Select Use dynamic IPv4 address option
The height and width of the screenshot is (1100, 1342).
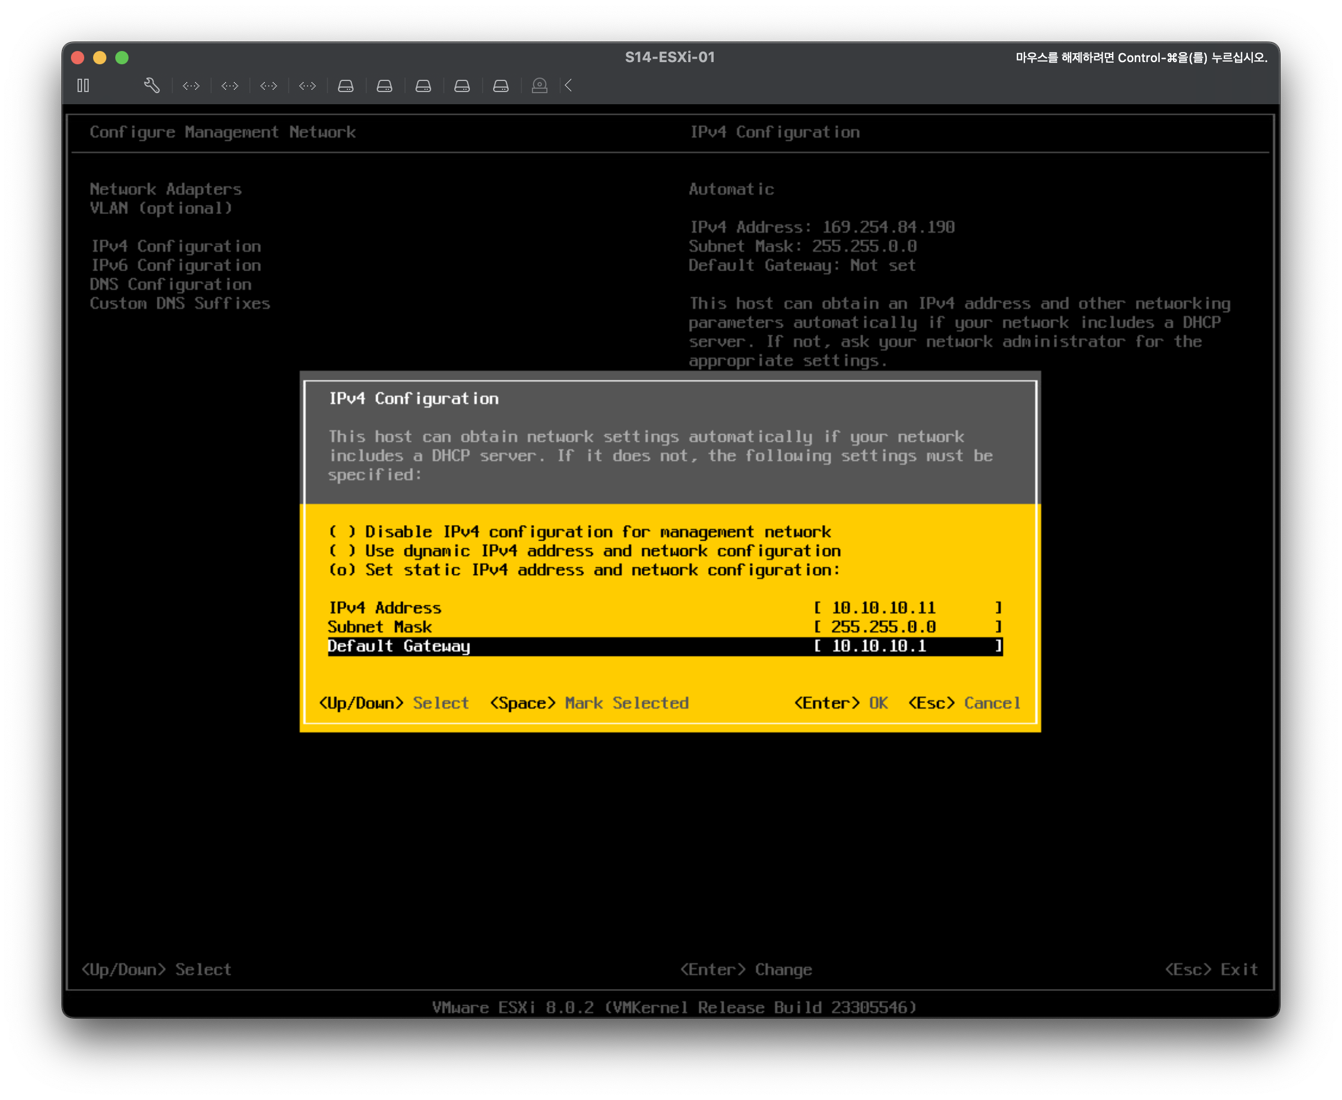point(342,551)
